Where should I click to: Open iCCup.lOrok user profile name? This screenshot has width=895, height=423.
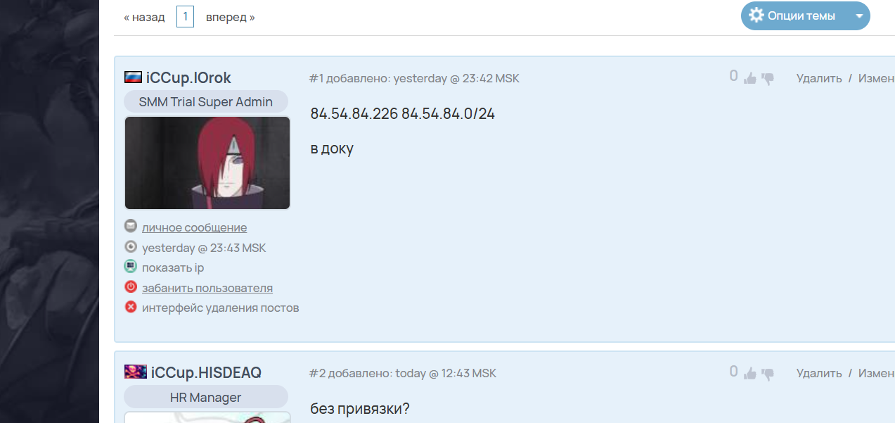click(188, 77)
